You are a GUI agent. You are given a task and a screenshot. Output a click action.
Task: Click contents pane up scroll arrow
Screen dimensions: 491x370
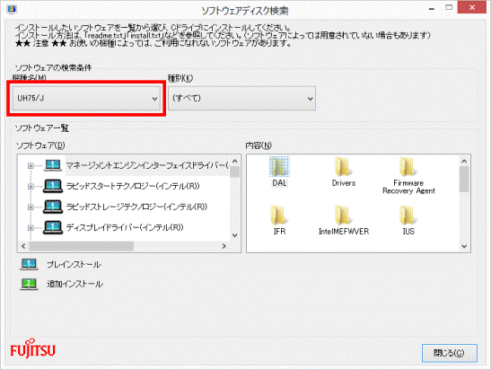point(464,161)
